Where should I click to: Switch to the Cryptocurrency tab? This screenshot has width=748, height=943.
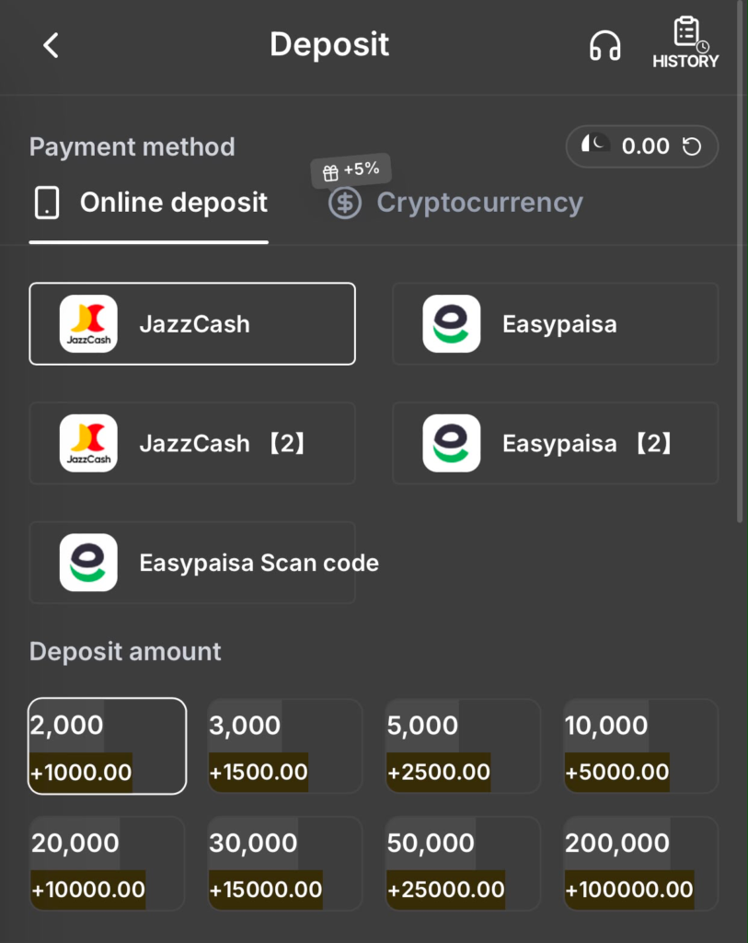pos(455,203)
